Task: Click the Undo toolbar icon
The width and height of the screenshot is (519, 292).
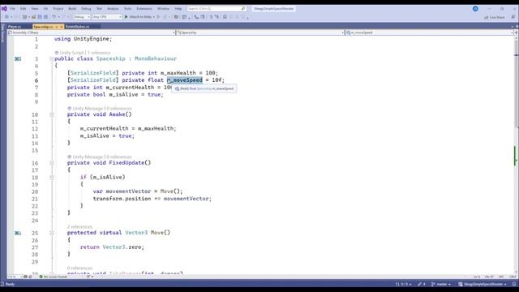Action: [x=54, y=16]
